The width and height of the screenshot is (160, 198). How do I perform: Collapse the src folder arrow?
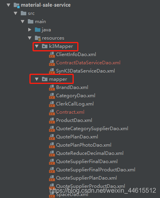click(x=16, y=13)
